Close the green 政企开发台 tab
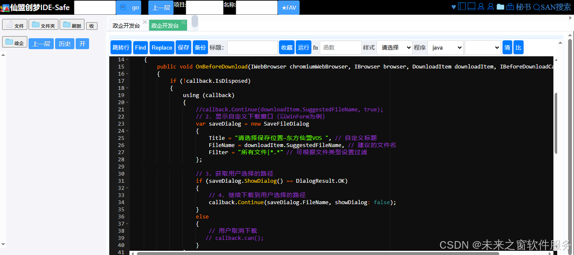574x255 pixels. (x=184, y=22)
